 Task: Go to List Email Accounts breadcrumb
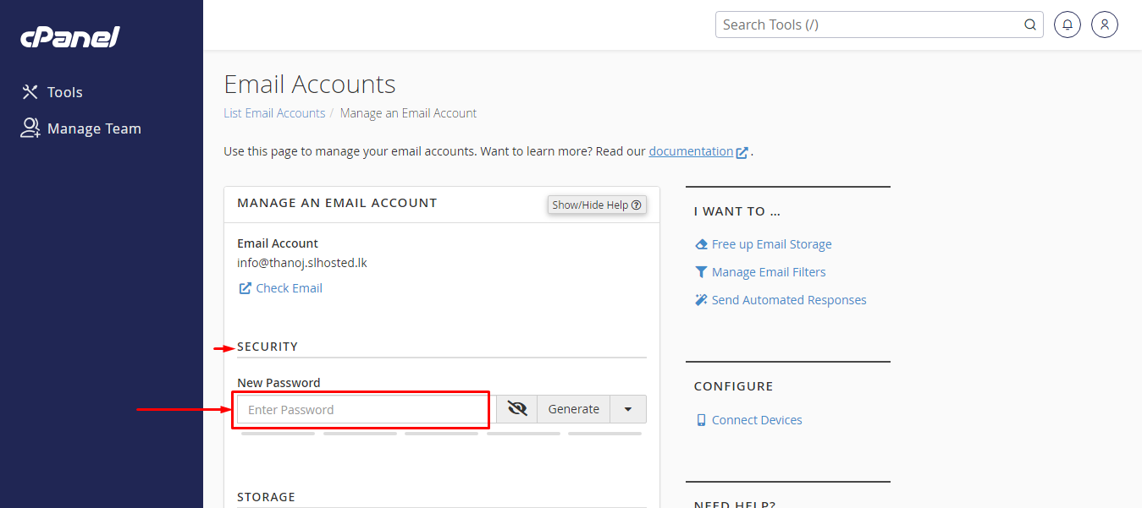pos(274,113)
